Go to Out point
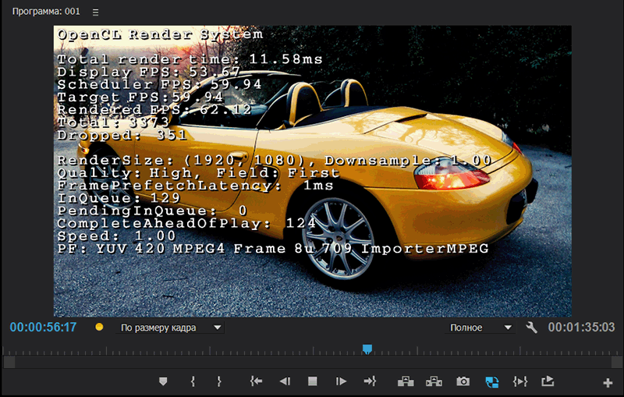Viewport: 624px width, 397px height. coord(370,381)
